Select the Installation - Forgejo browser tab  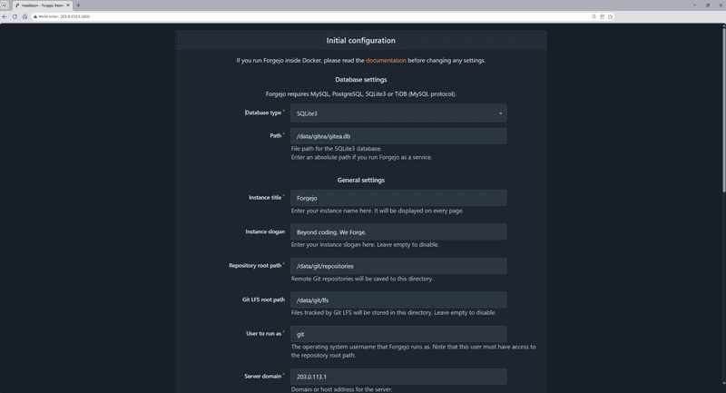tap(42, 5)
